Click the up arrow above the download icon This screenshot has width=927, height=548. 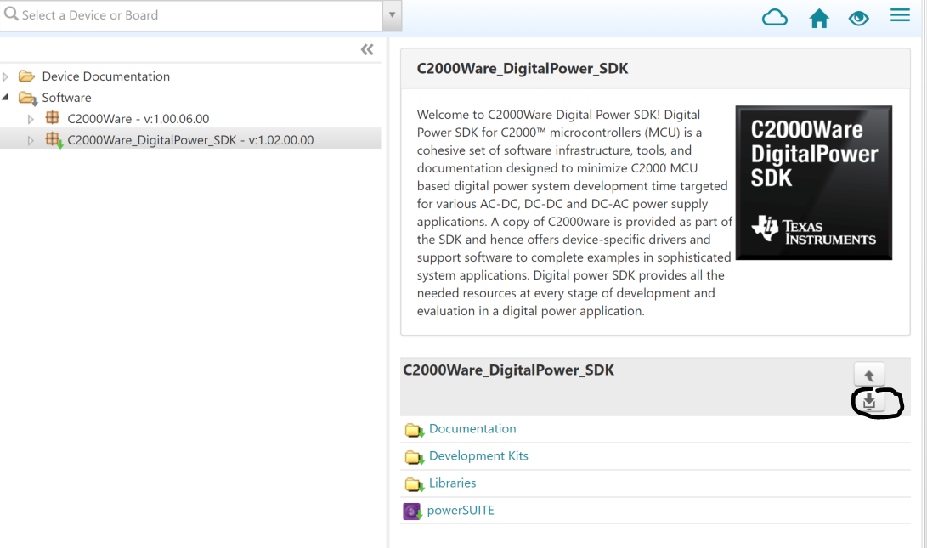pos(869,373)
